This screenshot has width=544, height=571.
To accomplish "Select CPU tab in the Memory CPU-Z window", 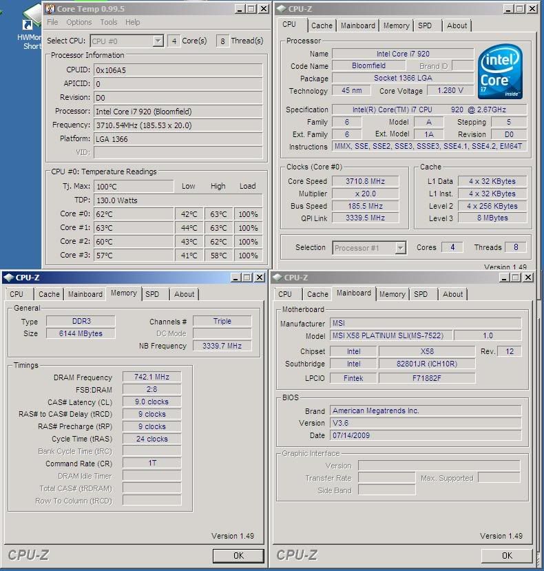I will [17, 294].
